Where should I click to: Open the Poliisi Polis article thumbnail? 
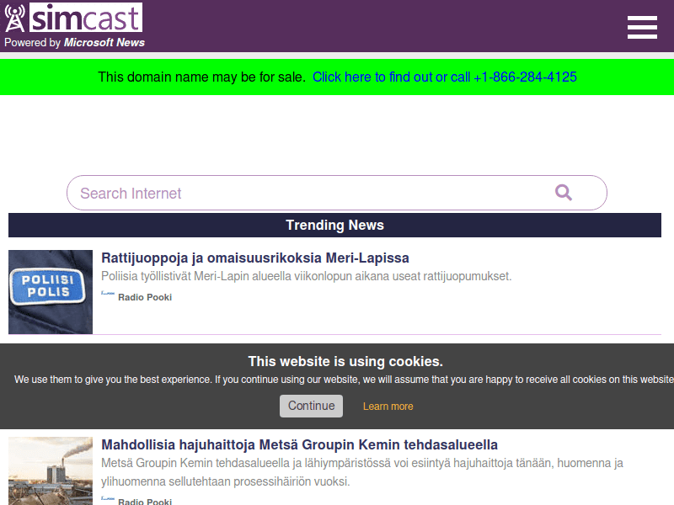coord(51,291)
